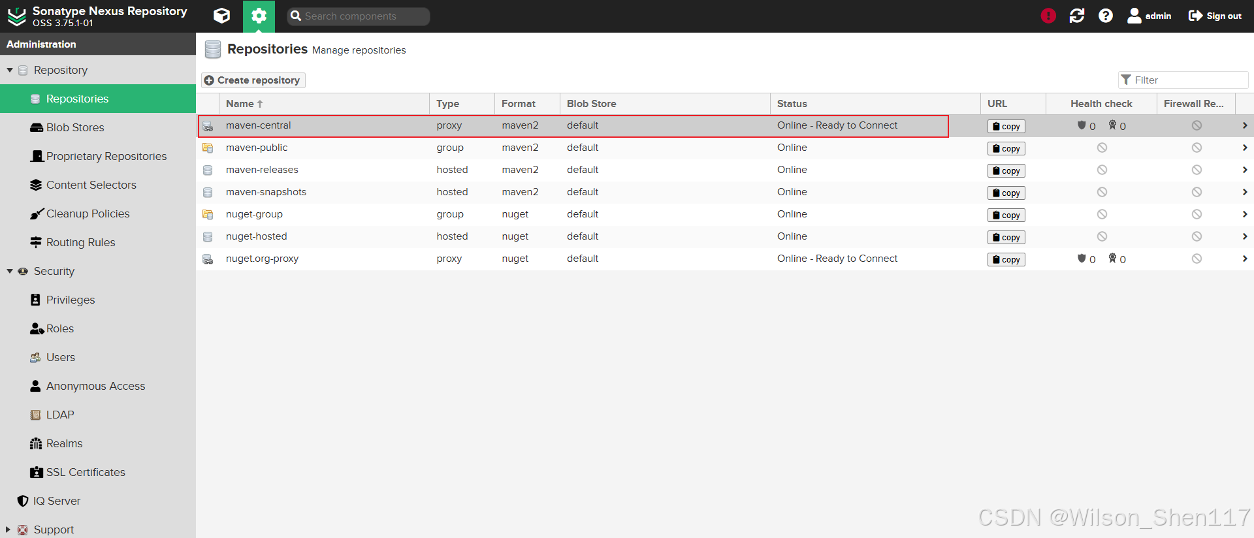Sort by the Type column header
Screen dimensions: 1254x538
(x=462, y=104)
